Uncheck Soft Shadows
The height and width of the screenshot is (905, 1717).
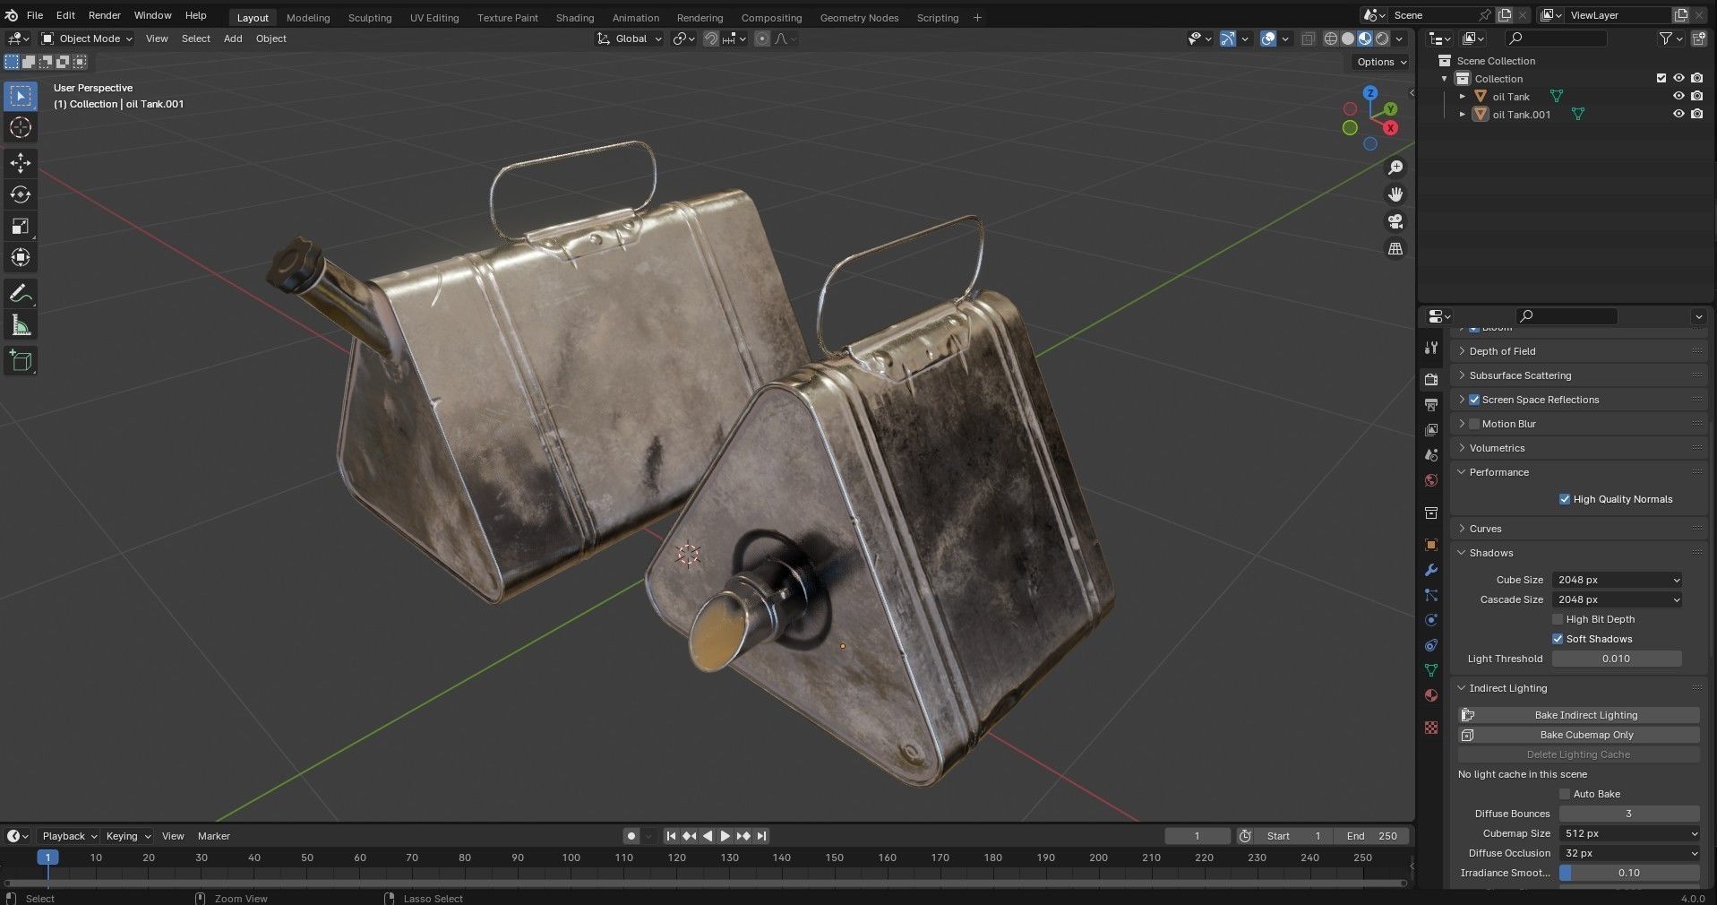(1558, 639)
